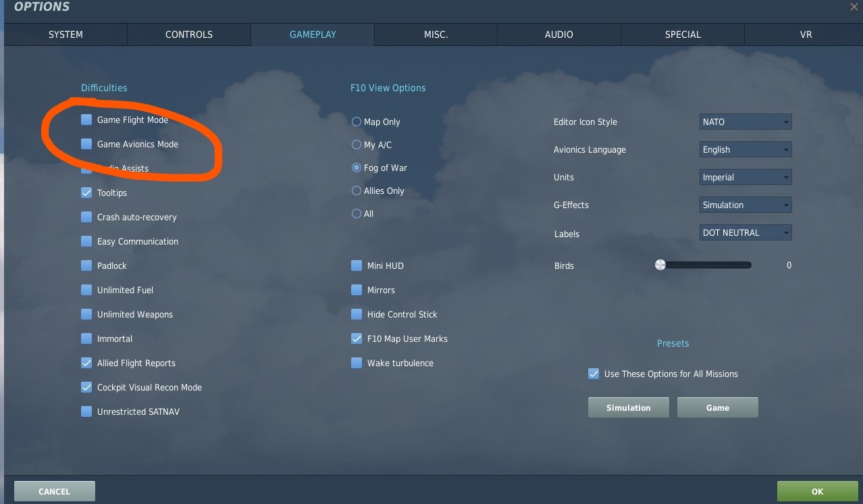Enable the Immortal checkbox
Viewport: 863px width, 504px height.
point(86,338)
